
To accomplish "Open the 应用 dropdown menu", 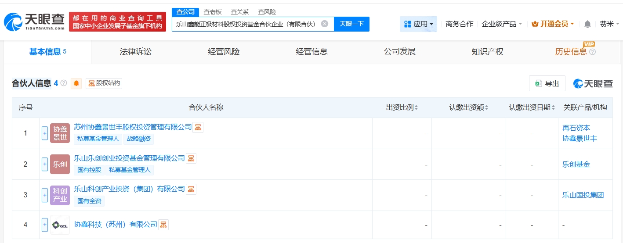I will (418, 24).
